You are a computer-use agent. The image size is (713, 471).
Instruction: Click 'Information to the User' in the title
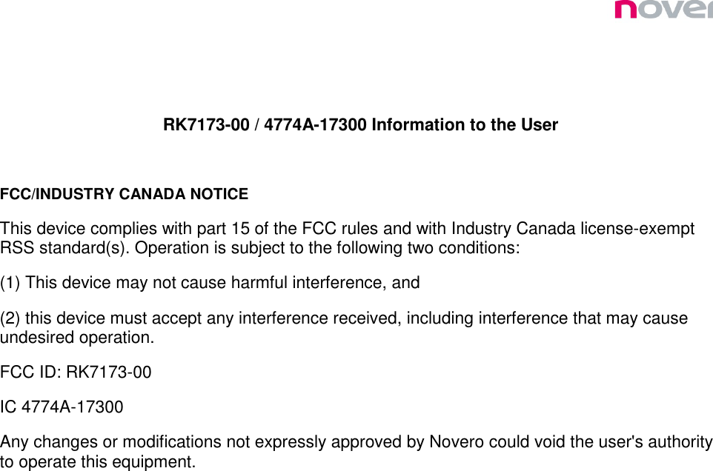tap(465, 124)
